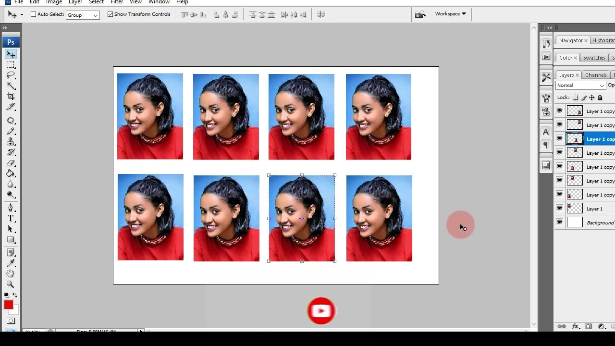Open the Layer menu
Screen dimensions: 615x346
(x=75, y=2)
